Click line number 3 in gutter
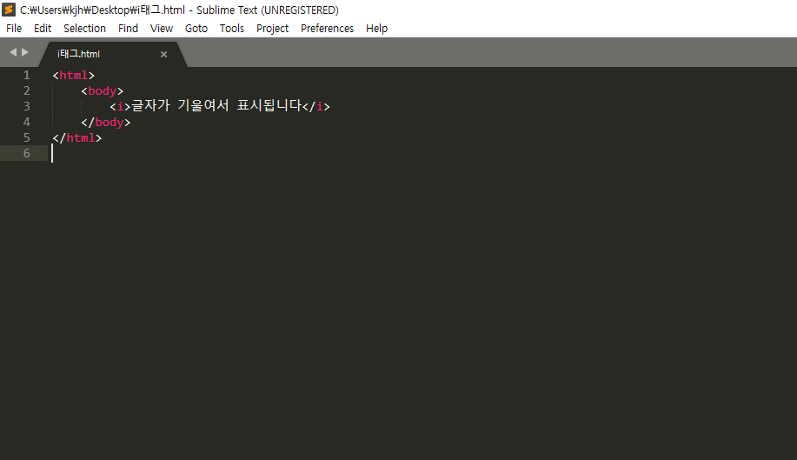This screenshot has width=797, height=460. click(x=26, y=106)
